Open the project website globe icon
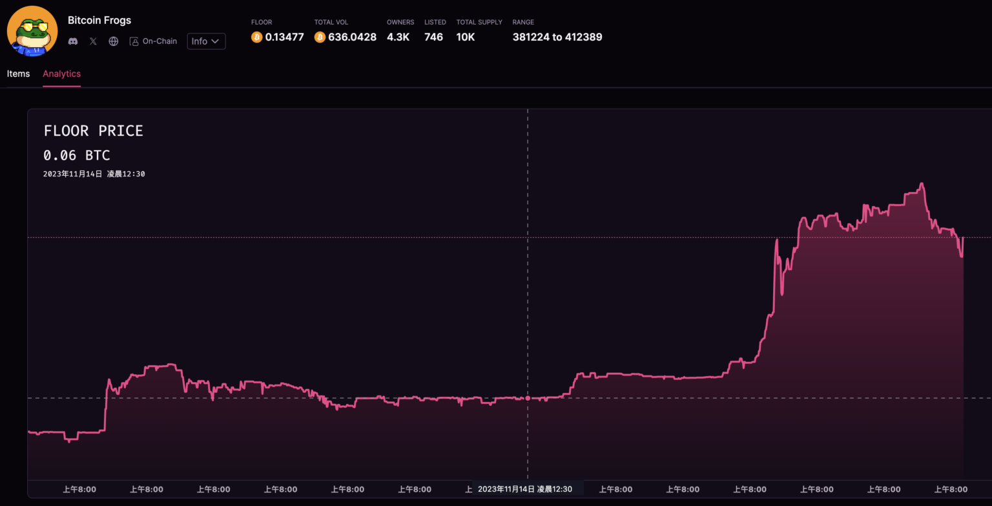Viewport: 992px width, 506px height. (113, 41)
